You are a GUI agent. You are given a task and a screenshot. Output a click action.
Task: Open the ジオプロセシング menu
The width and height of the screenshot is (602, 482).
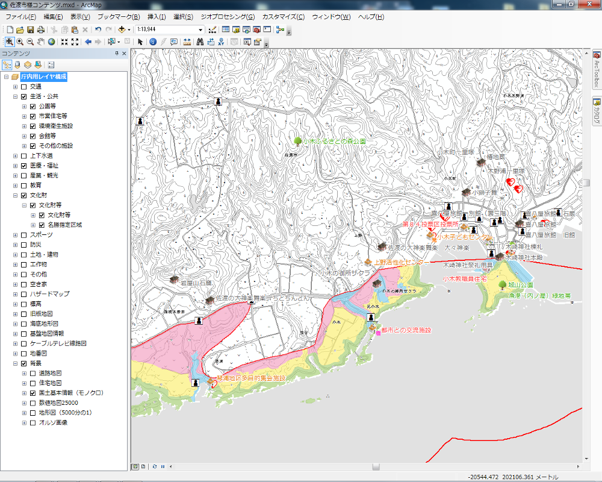coord(229,16)
